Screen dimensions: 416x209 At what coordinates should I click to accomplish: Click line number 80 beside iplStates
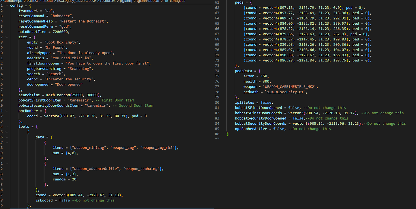217,102
